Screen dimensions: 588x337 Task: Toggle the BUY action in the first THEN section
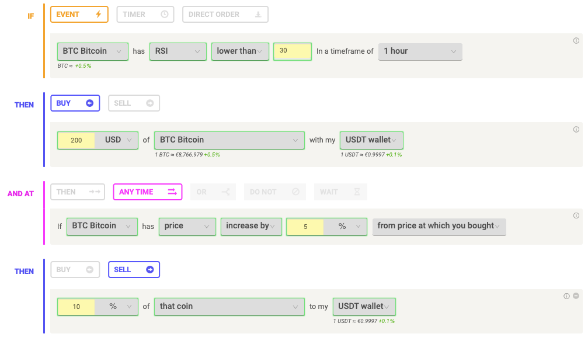(x=75, y=103)
